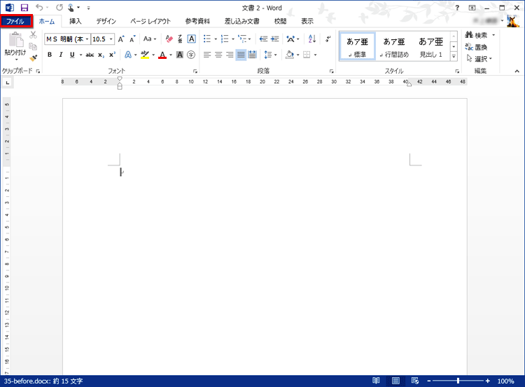Click the Redo/Repeat icon in title bar
Image resolution: width=525 pixels, height=387 pixels.
point(59,8)
